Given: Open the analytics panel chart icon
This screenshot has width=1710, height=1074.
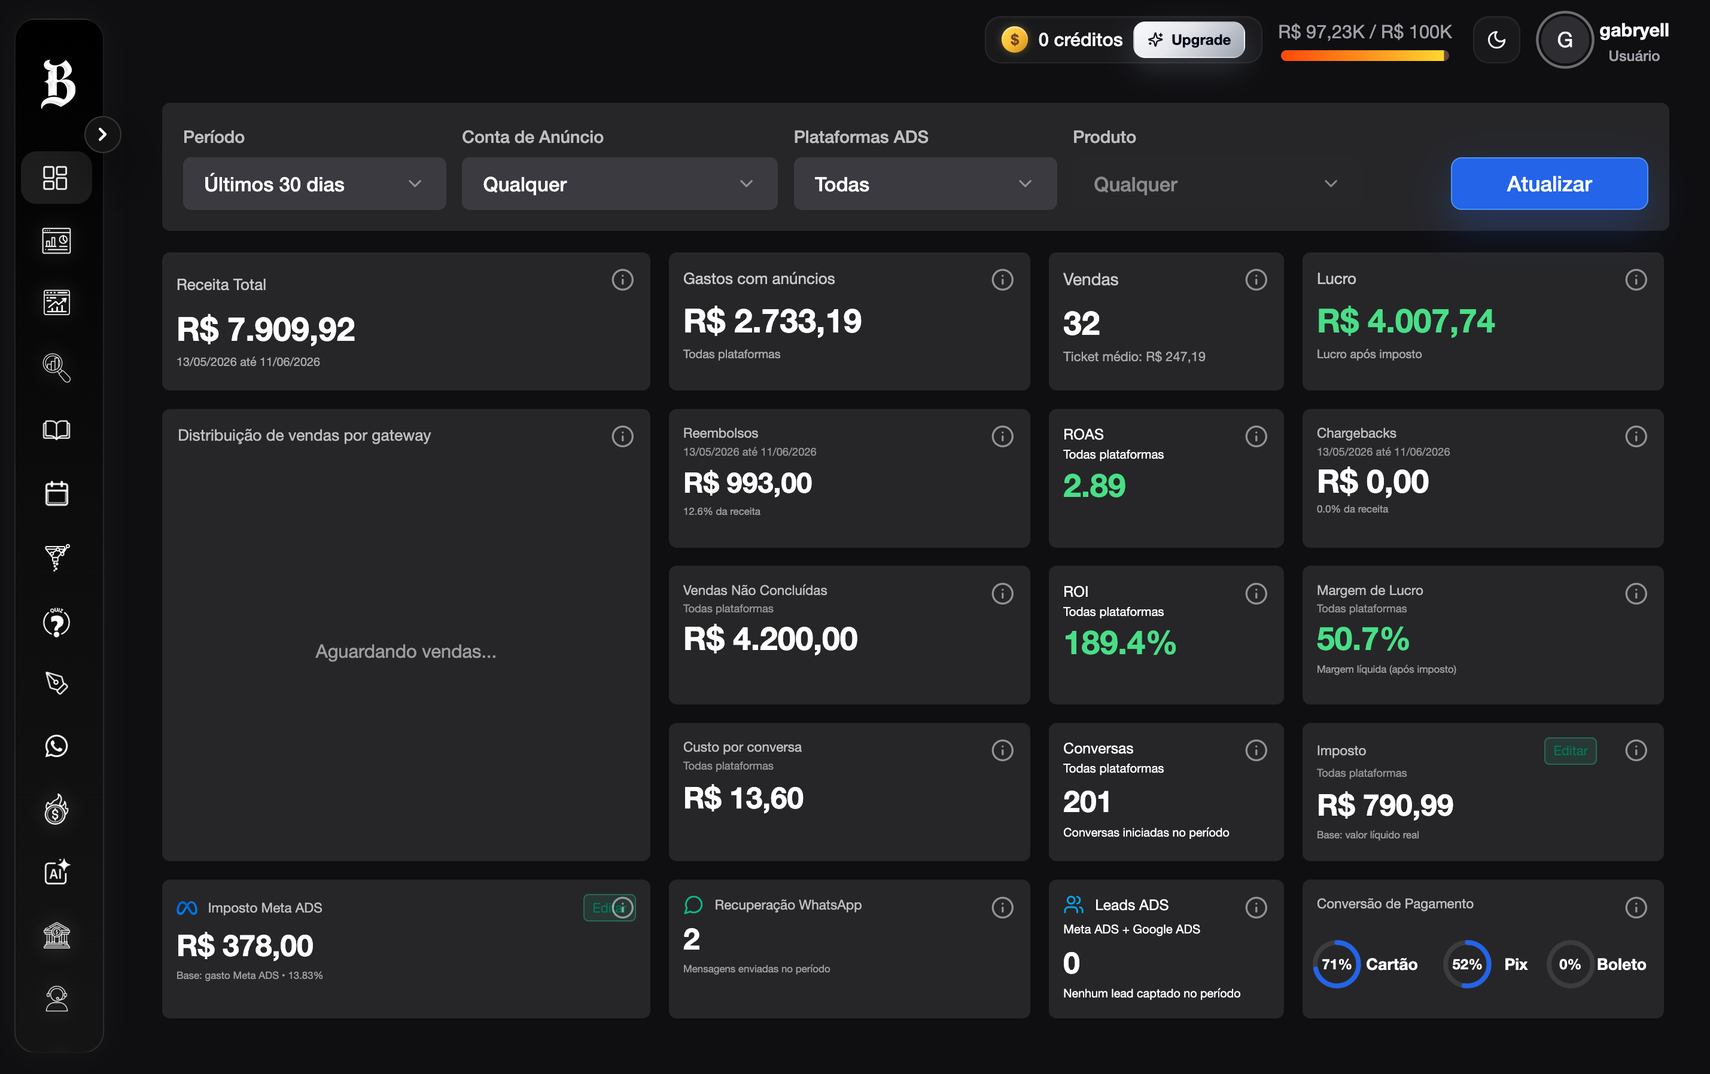Looking at the screenshot, I should pos(56,240).
